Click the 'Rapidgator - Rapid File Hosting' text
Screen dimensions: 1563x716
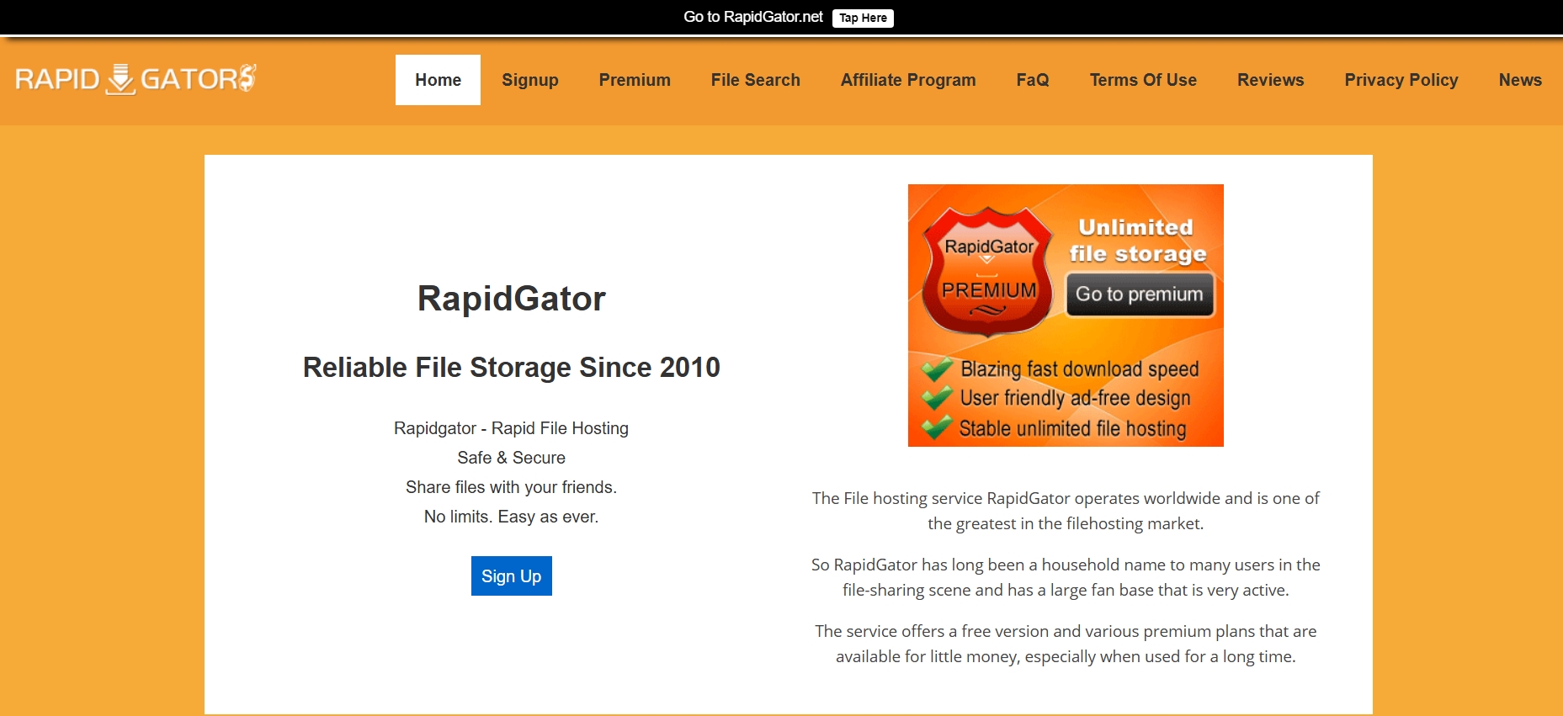pyautogui.click(x=512, y=428)
